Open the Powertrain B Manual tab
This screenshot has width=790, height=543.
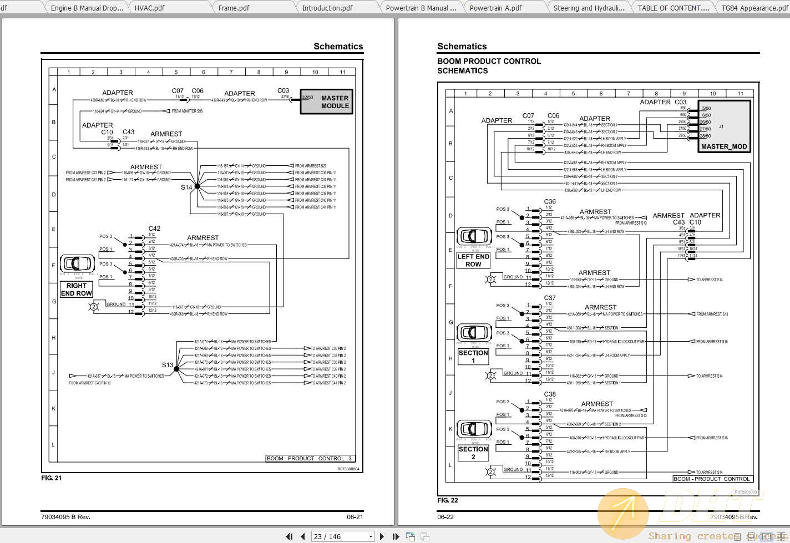click(421, 8)
